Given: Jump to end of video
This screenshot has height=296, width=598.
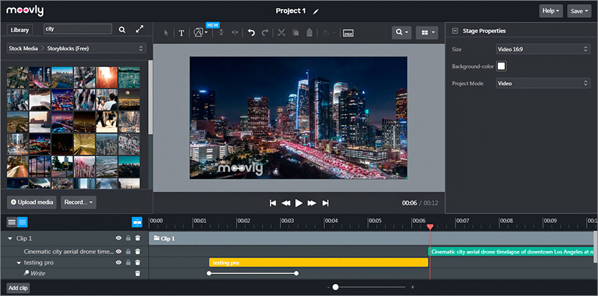Looking at the screenshot, I should click(326, 203).
